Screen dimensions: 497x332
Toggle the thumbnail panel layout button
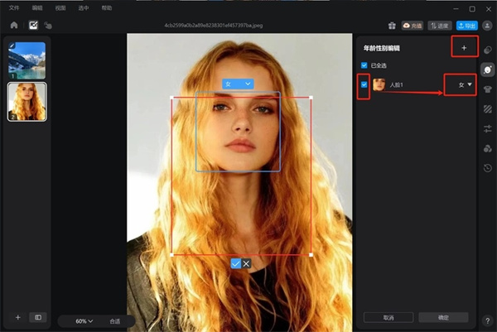[x=37, y=317]
